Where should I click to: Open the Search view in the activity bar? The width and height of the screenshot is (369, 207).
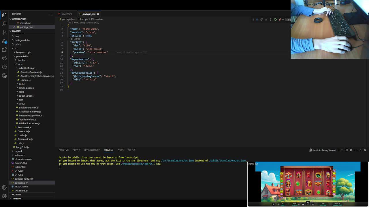click(x=4, y=23)
